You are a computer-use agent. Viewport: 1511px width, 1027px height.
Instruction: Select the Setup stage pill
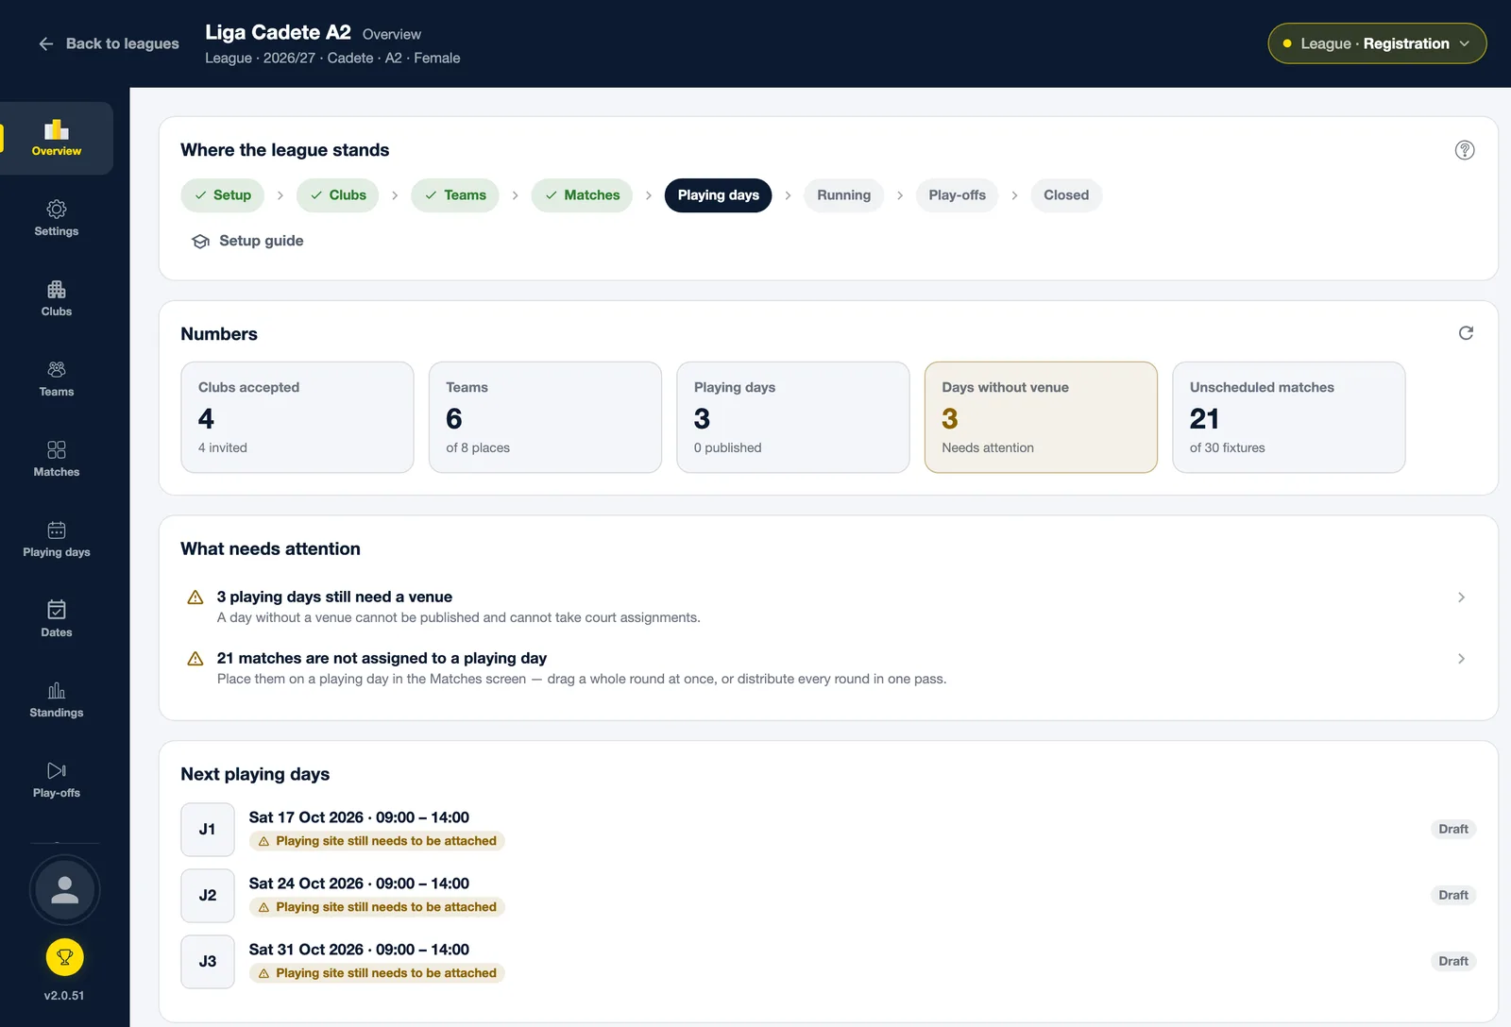coord(222,195)
